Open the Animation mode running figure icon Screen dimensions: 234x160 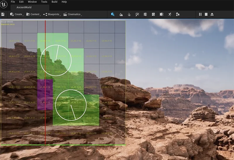(x=170, y=14)
